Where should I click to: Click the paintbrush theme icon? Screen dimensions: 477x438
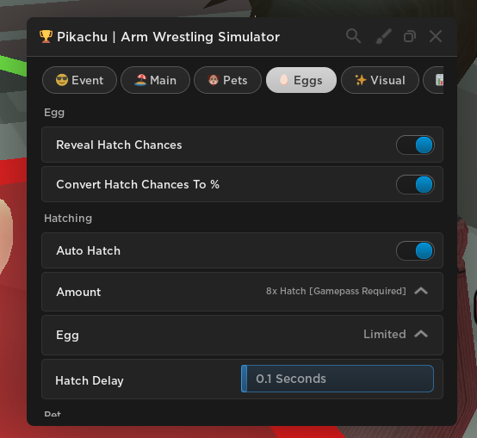point(384,36)
